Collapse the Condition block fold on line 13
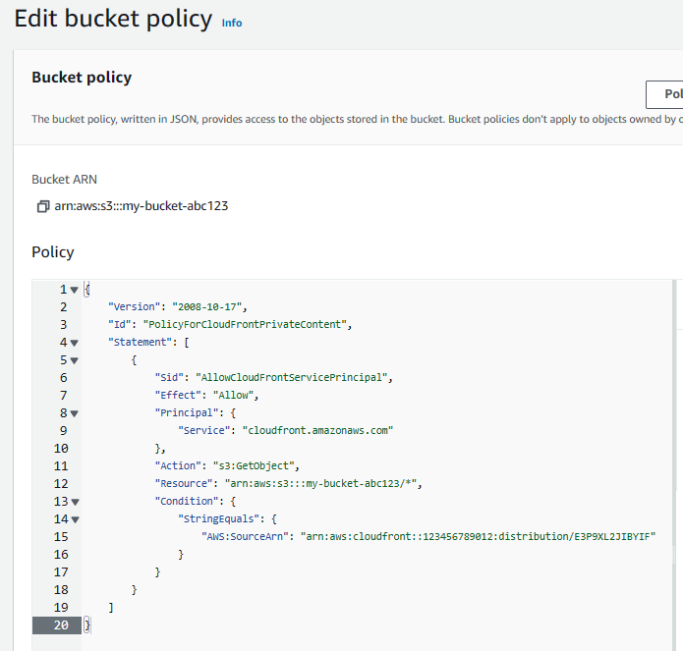The width and height of the screenshot is (683, 651). [x=75, y=502]
